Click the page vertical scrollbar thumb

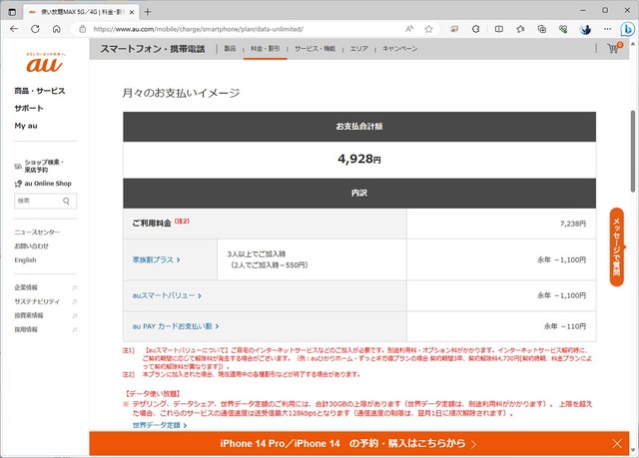pyautogui.click(x=633, y=151)
